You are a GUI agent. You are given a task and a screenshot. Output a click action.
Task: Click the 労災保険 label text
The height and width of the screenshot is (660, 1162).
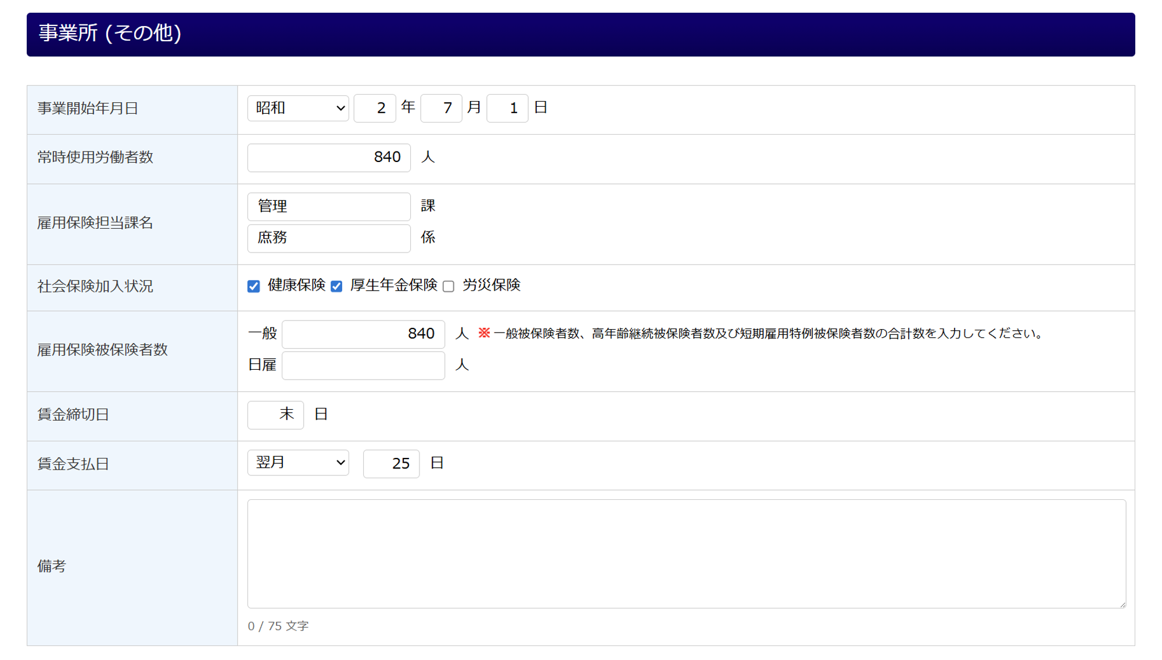click(x=491, y=285)
